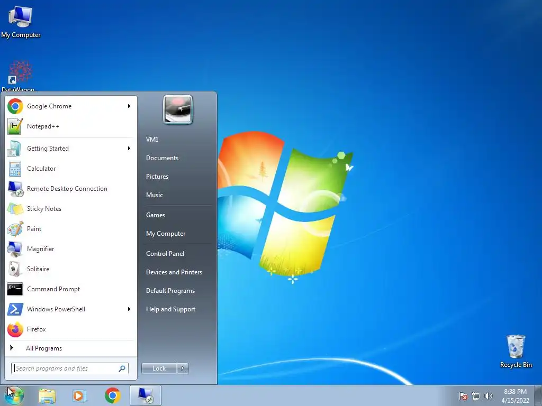The width and height of the screenshot is (542, 406).
Task: Open Help and Support
Action: click(171, 309)
